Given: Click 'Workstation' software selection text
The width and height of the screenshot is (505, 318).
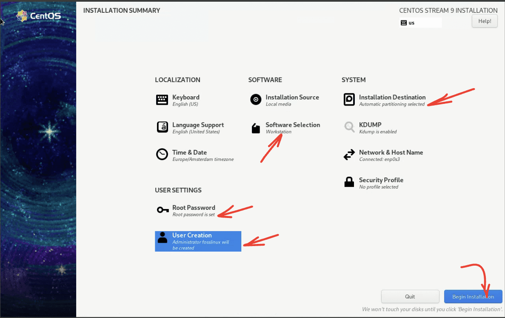Looking at the screenshot, I should [x=278, y=132].
